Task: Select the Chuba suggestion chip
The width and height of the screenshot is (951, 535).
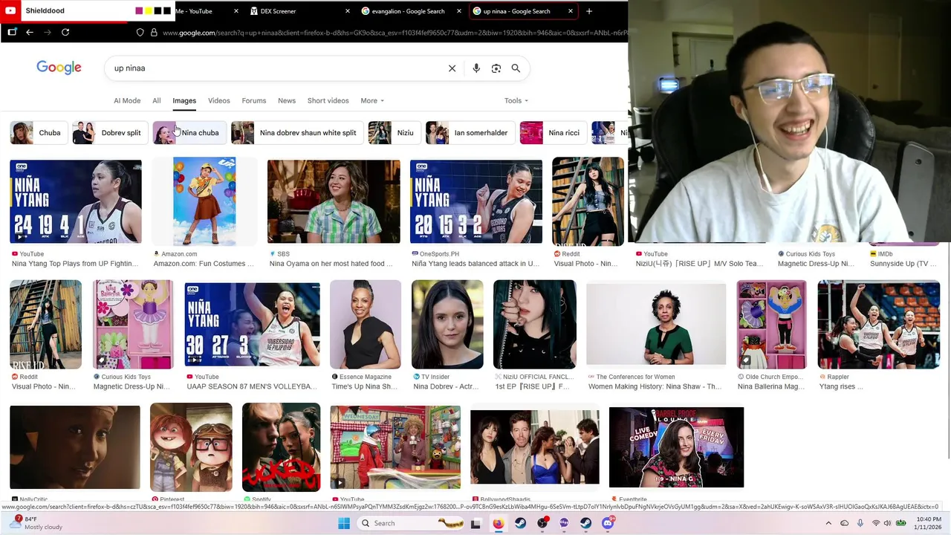Action: pos(38,133)
